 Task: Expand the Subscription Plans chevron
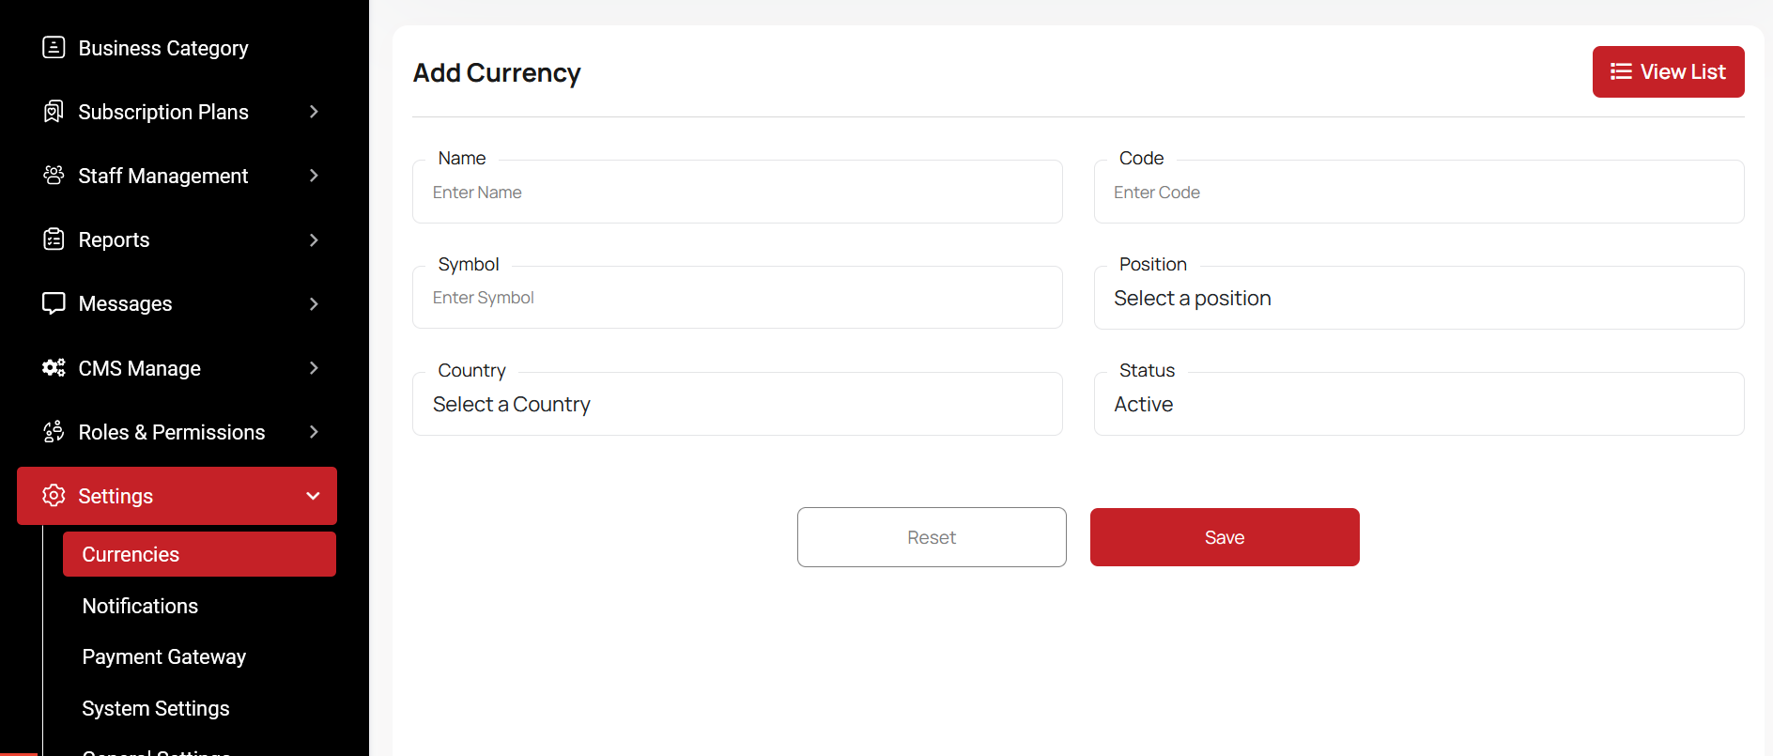[314, 112]
